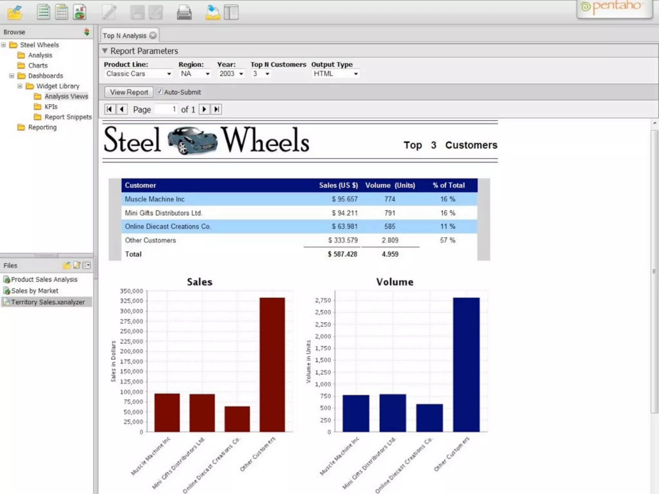Image resolution: width=659 pixels, height=494 pixels.
Task: Close the Top N Analysis tab
Action: coord(153,35)
